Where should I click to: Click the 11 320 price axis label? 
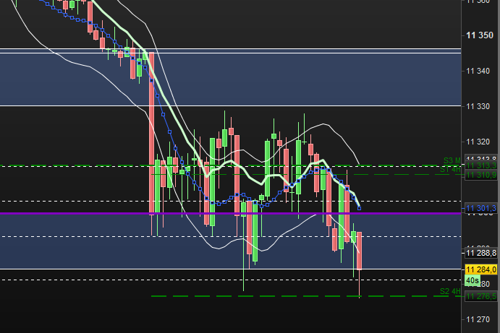(478, 142)
